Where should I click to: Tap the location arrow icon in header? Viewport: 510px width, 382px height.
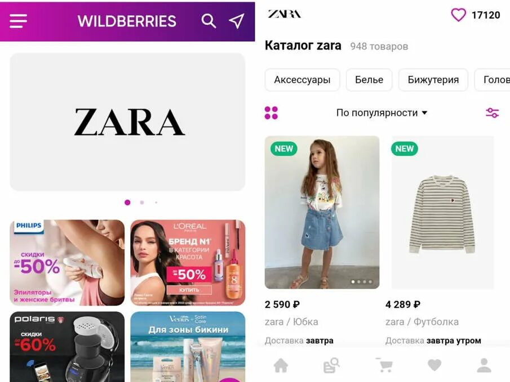point(237,21)
